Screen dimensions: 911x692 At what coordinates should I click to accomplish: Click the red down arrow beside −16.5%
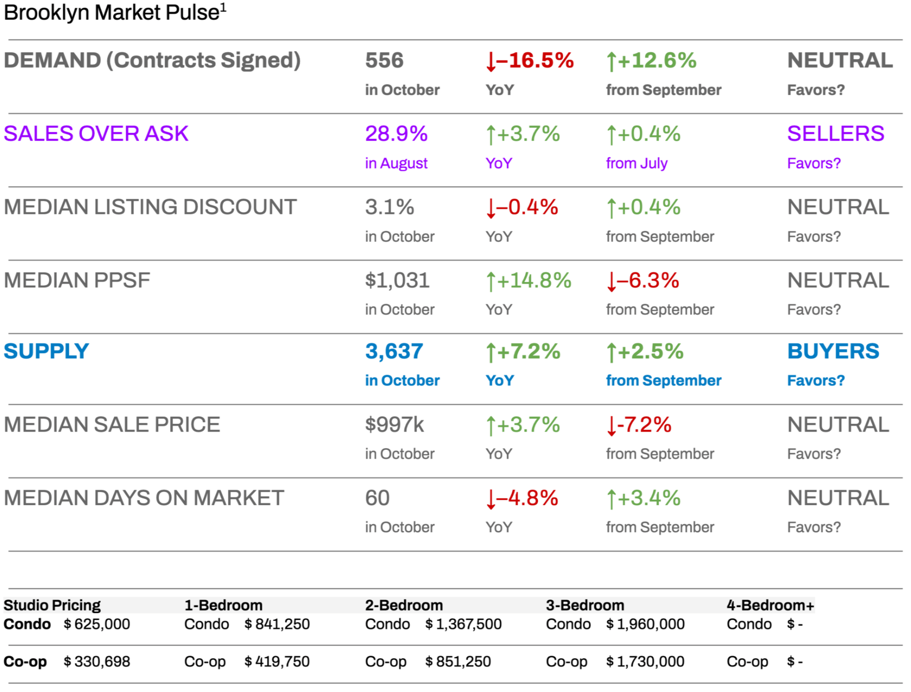click(490, 62)
